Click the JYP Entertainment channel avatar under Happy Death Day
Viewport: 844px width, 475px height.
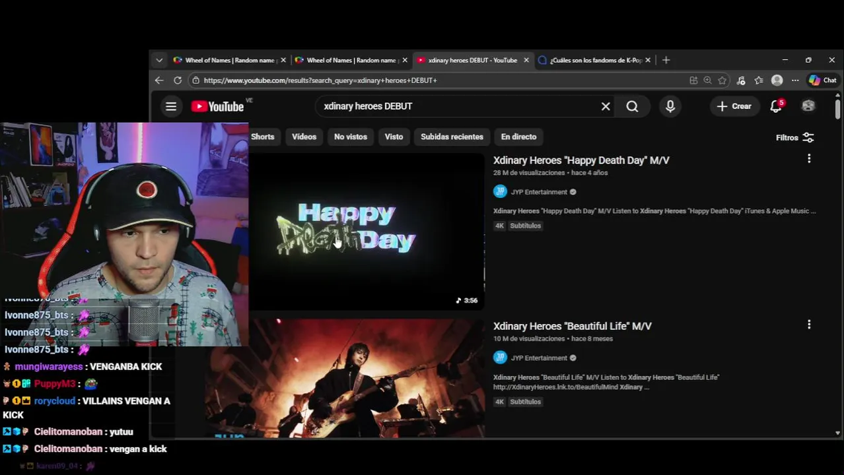point(500,192)
